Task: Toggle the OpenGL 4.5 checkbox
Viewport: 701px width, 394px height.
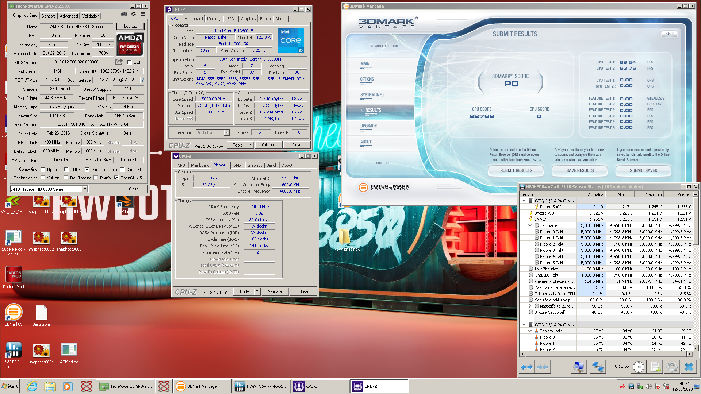Action: (x=116, y=178)
